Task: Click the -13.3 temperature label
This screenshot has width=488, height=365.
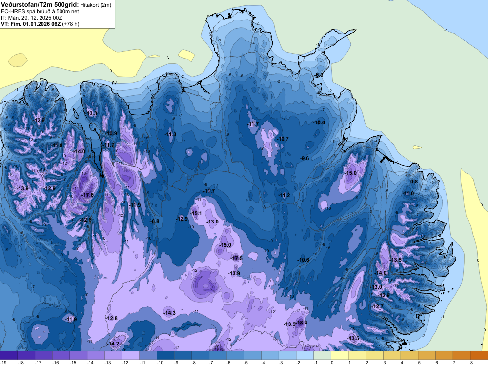Action: coord(91,113)
